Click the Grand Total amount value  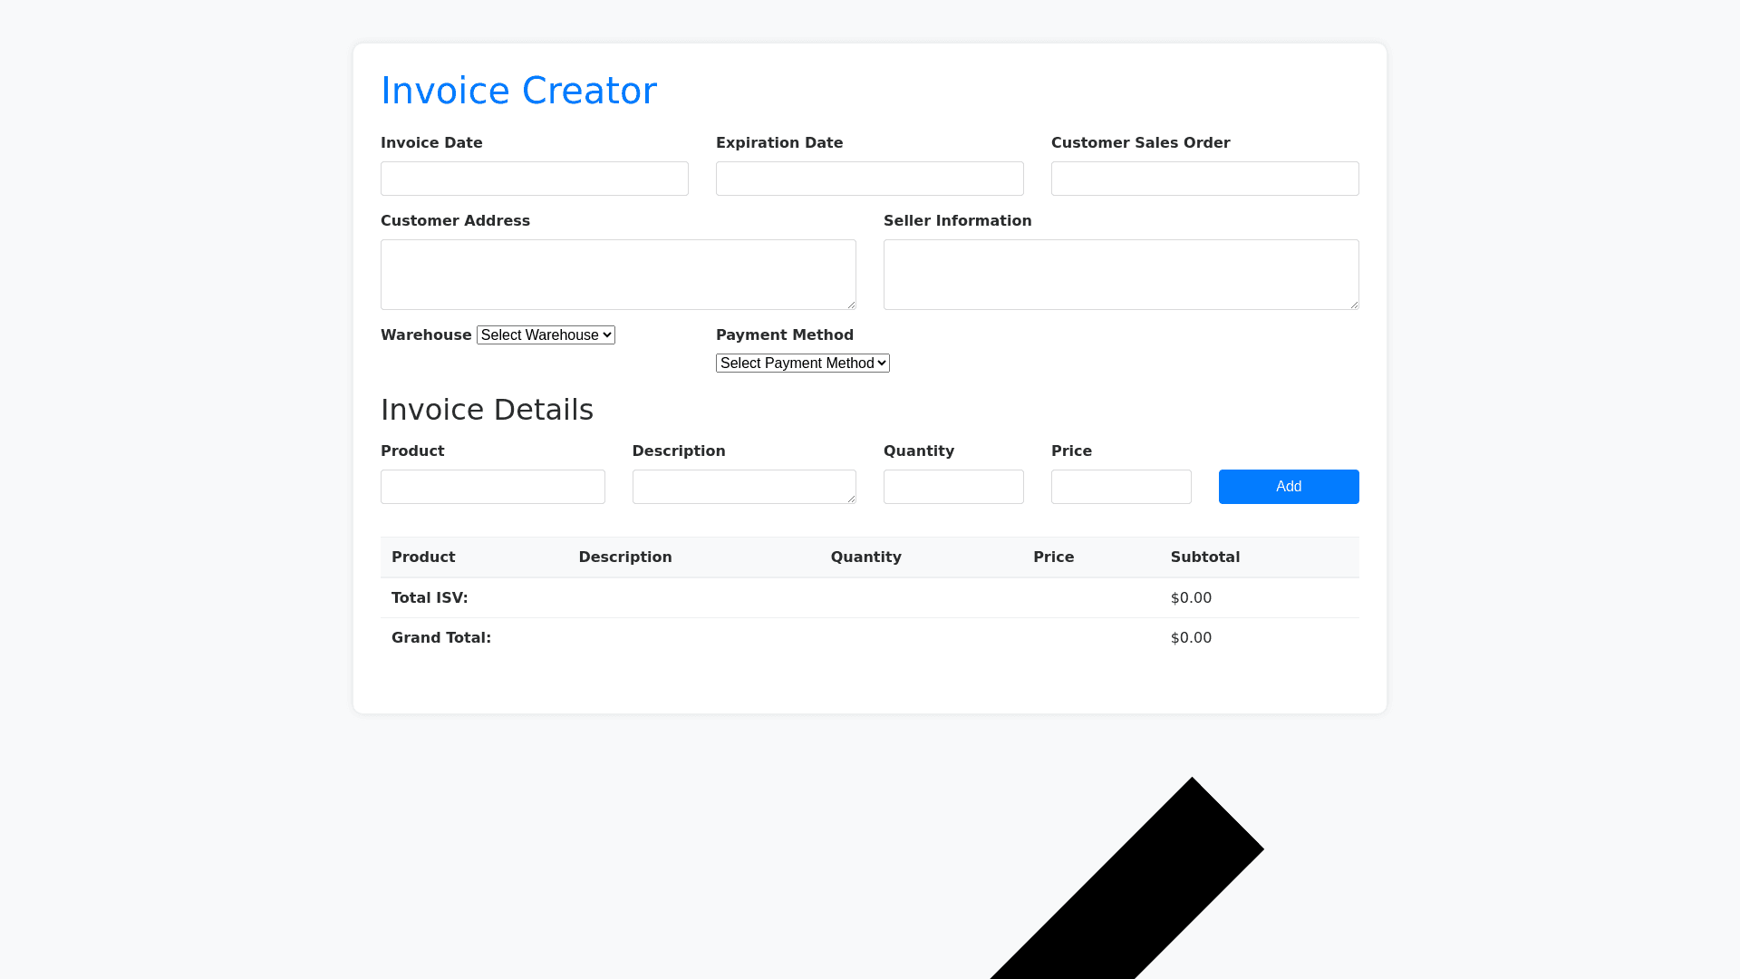tap(1191, 638)
